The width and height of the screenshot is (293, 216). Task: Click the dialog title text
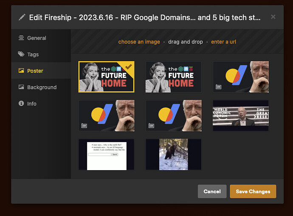pyautogui.click(x=145, y=17)
